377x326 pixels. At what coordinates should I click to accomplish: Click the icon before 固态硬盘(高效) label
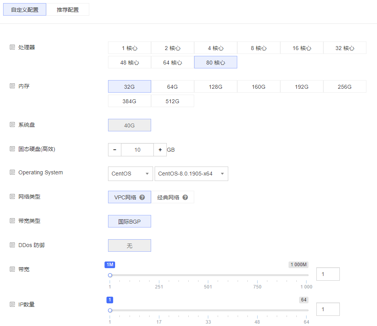[x=13, y=149]
